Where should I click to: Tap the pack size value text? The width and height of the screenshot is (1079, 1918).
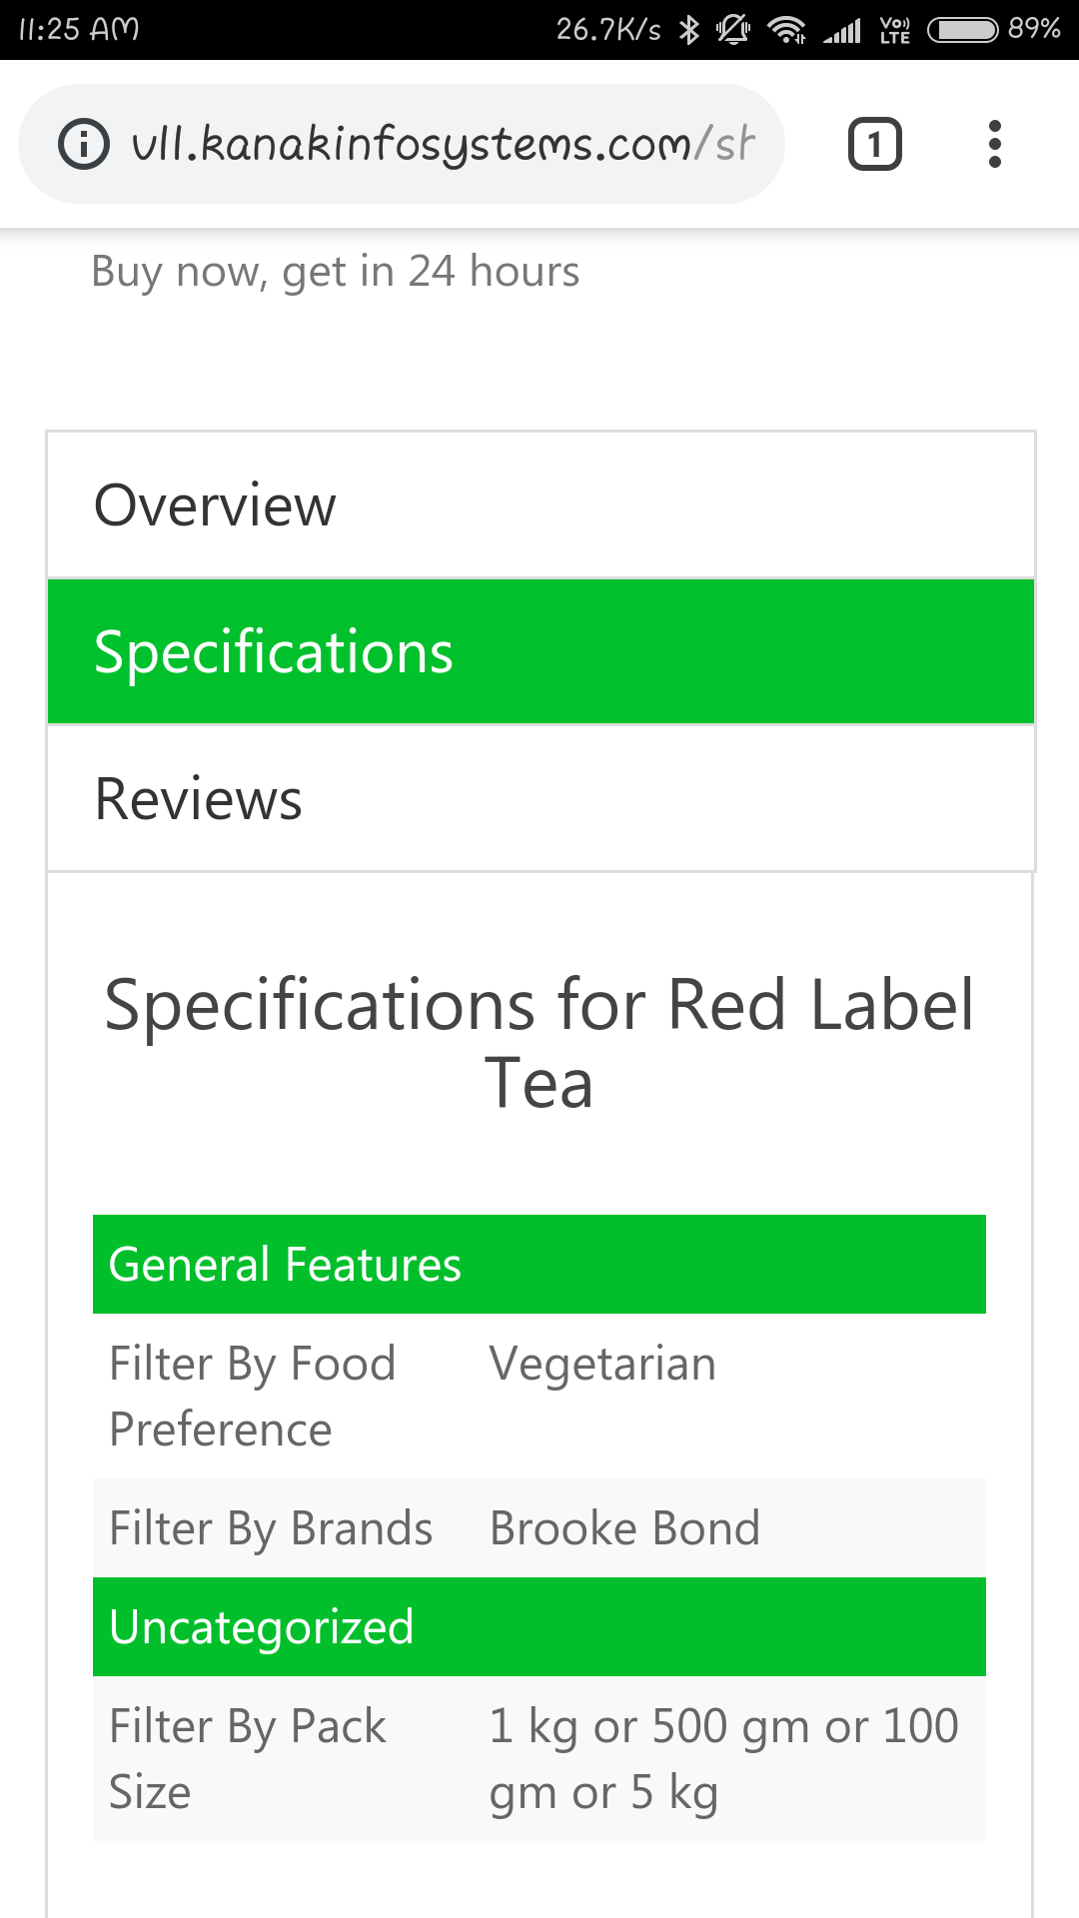tap(724, 1759)
